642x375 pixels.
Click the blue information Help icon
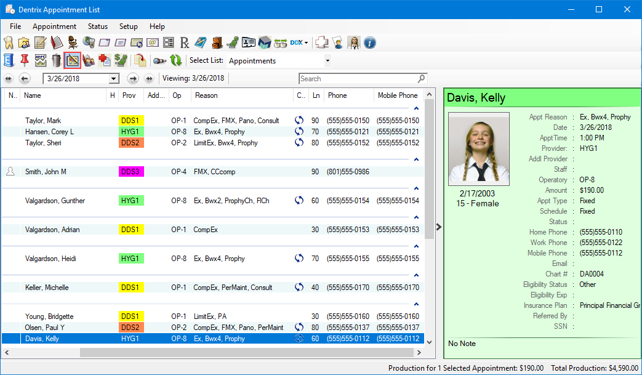tap(369, 42)
